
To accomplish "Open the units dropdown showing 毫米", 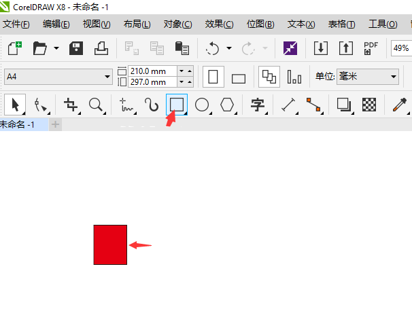I will (x=368, y=77).
